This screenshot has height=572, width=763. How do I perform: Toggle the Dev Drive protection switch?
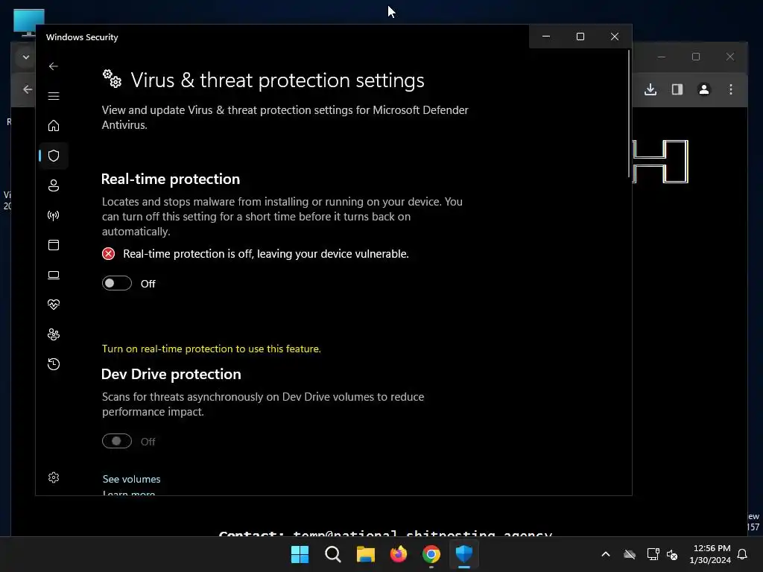click(117, 441)
